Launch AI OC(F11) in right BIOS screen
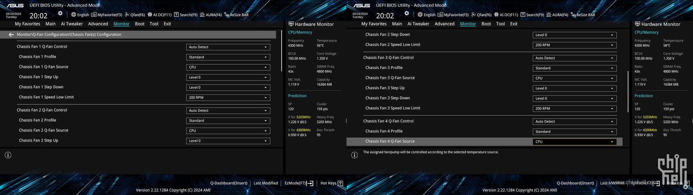This screenshot has width=693, height=195. pos(506,15)
